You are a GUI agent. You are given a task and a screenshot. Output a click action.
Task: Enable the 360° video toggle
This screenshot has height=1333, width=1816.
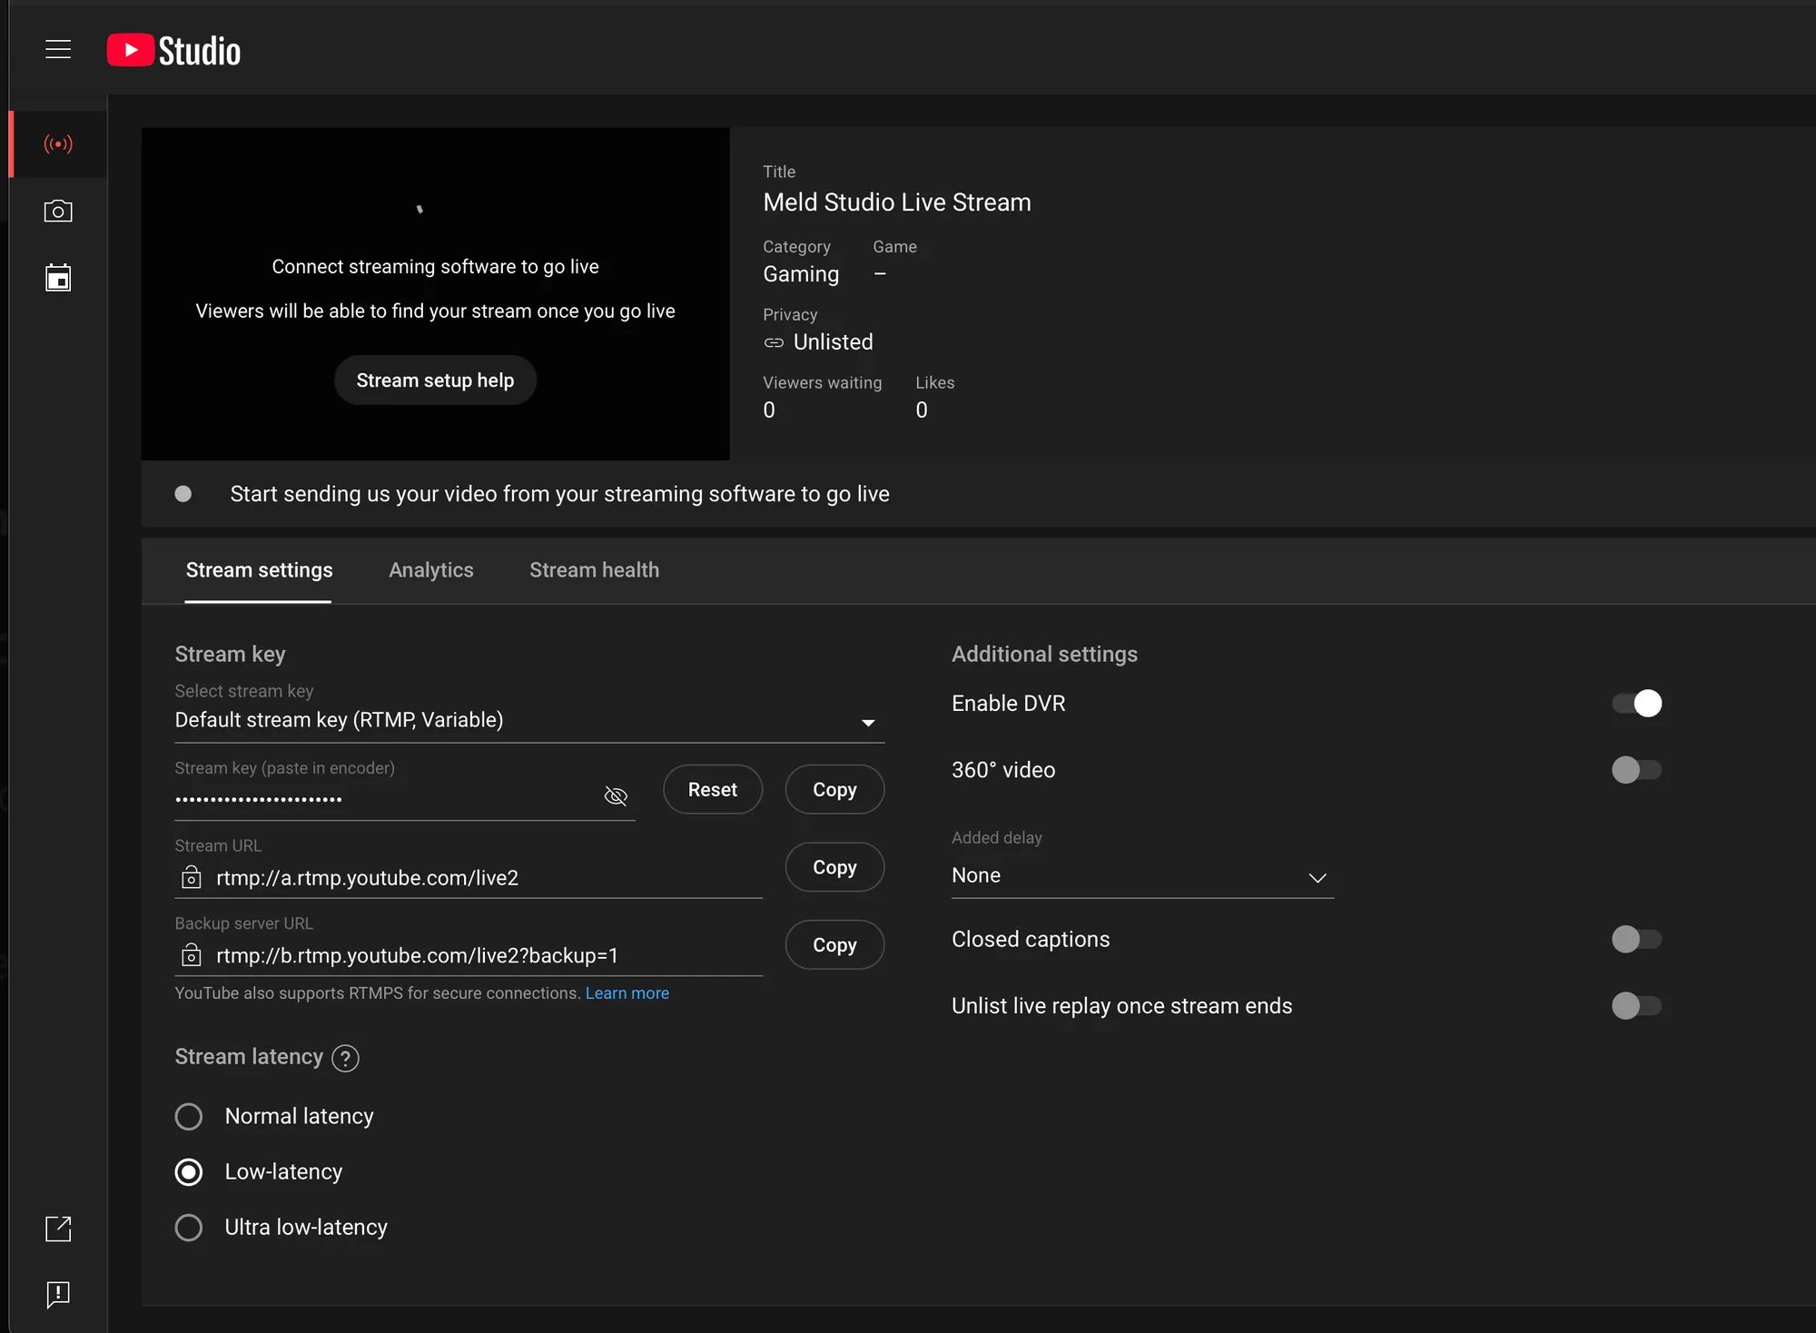tap(1636, 770)
